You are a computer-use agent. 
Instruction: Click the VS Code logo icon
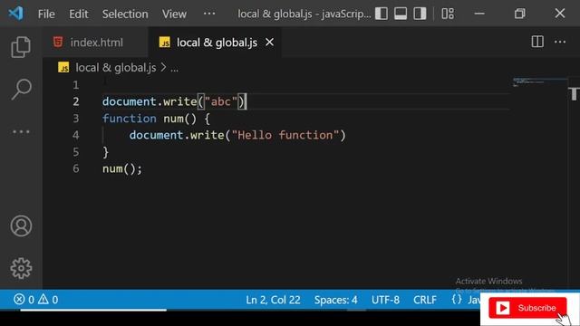[x=15, y=14]
